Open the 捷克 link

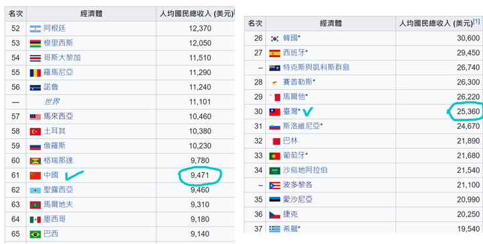[290, 214]
